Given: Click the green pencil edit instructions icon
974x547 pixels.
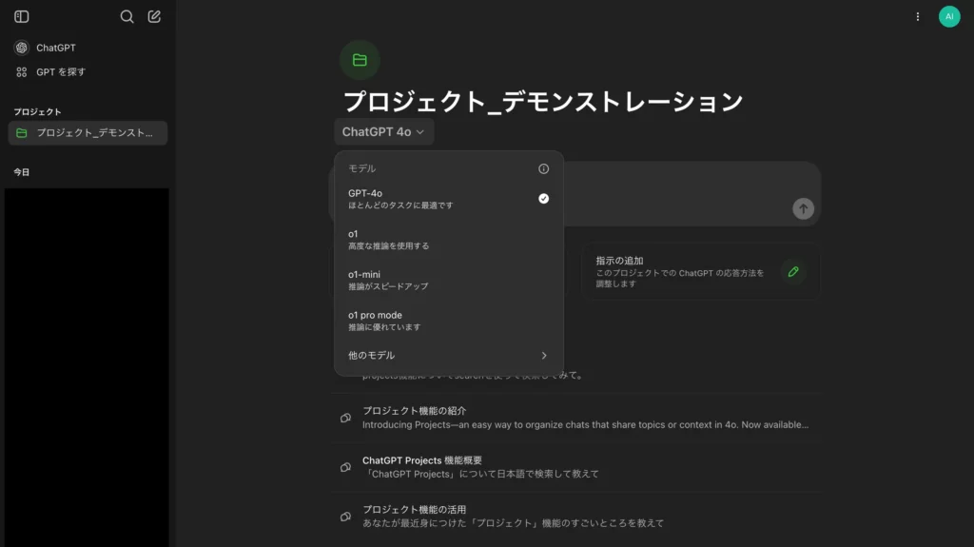Looking at the screenshot, I should [793, 271].
